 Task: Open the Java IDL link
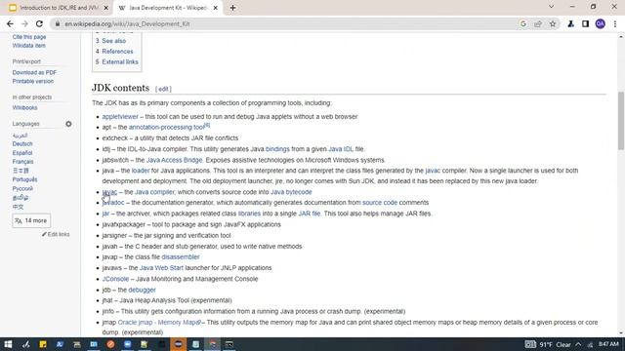pyautogui.click(x=341, y=149)
